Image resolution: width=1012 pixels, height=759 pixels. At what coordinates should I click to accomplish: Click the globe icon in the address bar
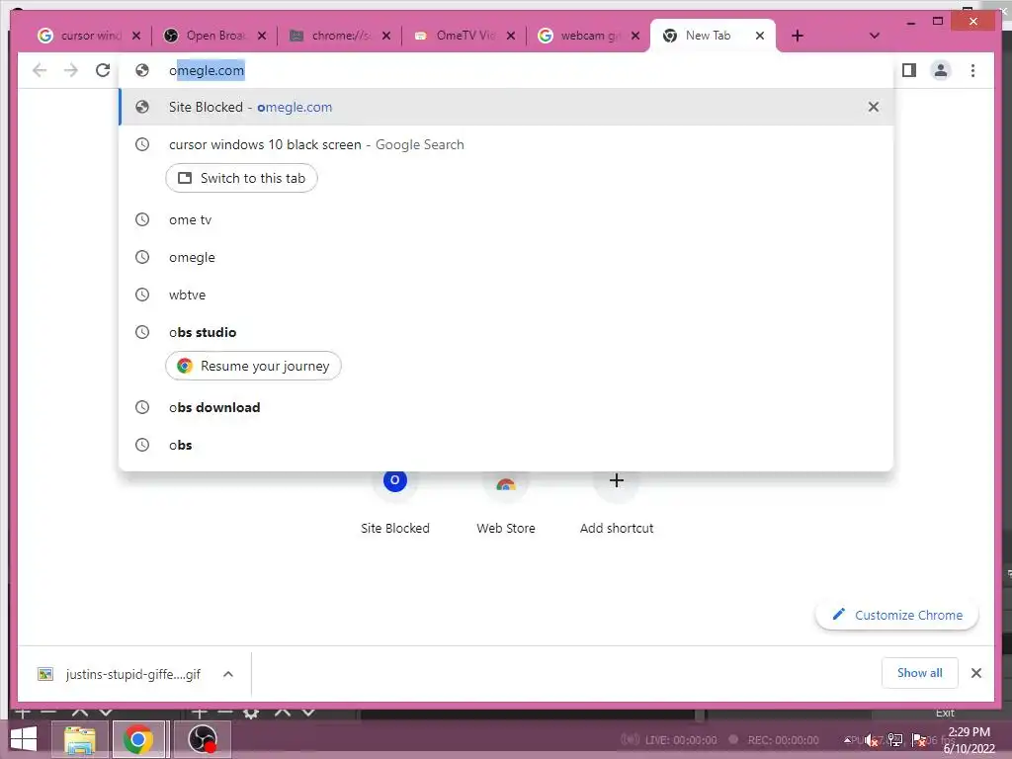tap(142, 70)
